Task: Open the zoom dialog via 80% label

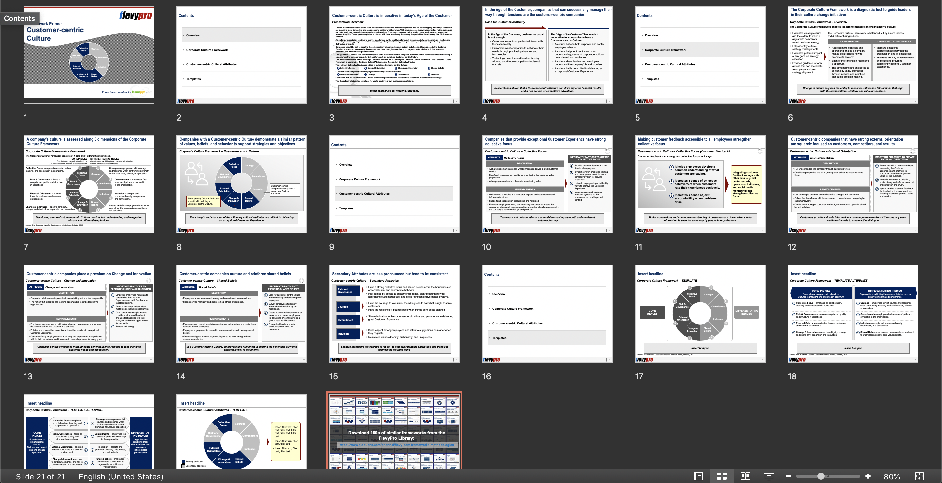Action: pyautogui.click(x=892, y=476)
